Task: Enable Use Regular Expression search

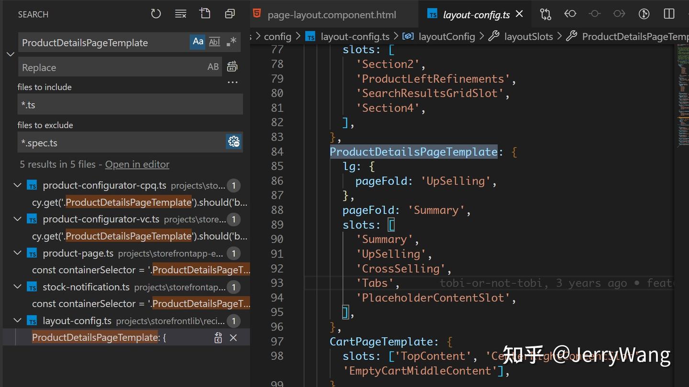Action: point(231,42)
